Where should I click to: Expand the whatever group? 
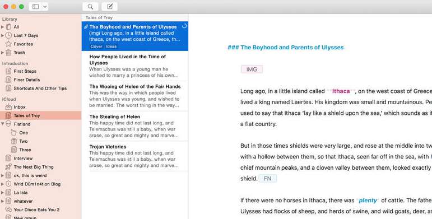2,201
